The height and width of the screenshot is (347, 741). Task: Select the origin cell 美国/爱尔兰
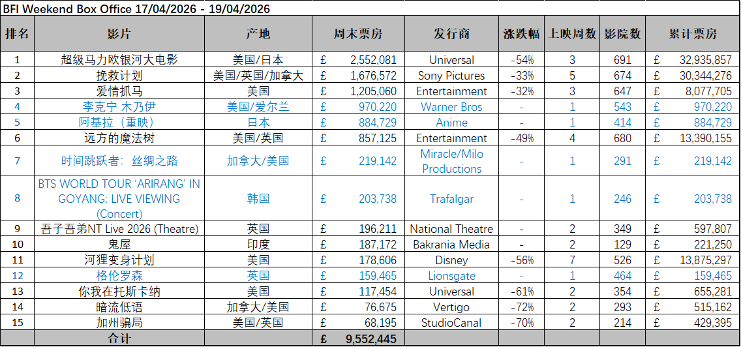[x=258, y=107]
